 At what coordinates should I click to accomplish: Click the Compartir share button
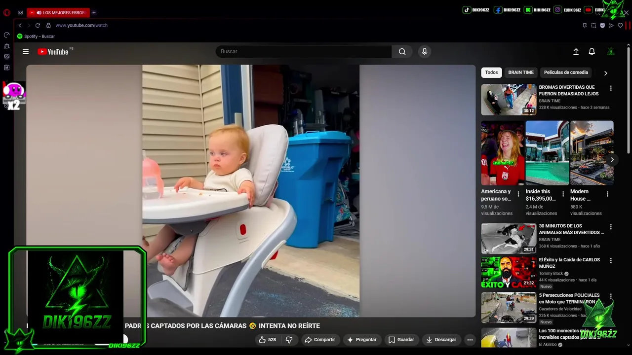point(320,340)
